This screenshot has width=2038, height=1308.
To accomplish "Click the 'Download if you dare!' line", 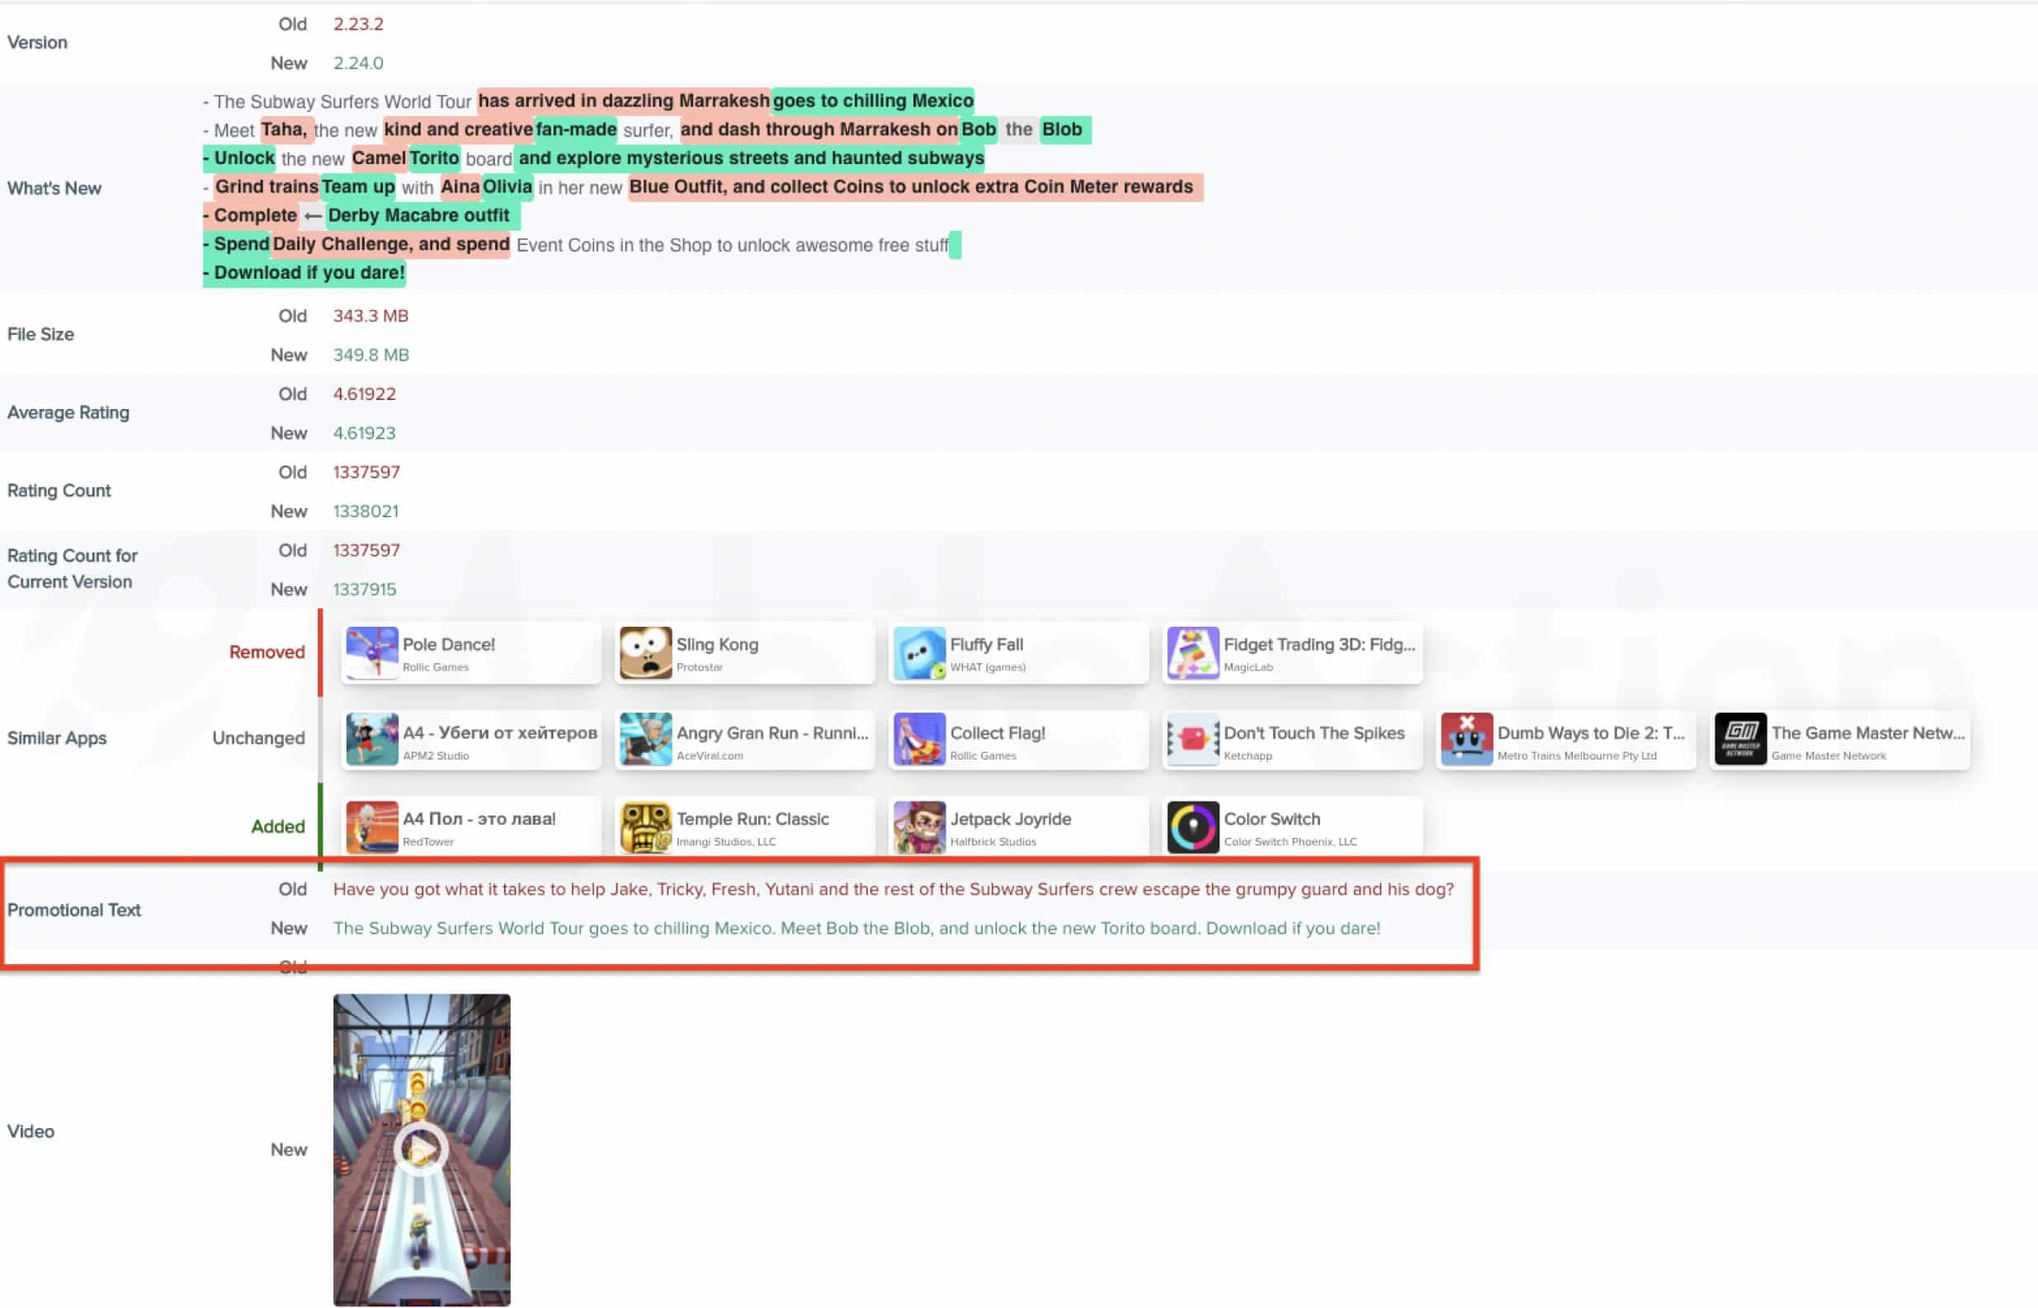I will [304, 273].
